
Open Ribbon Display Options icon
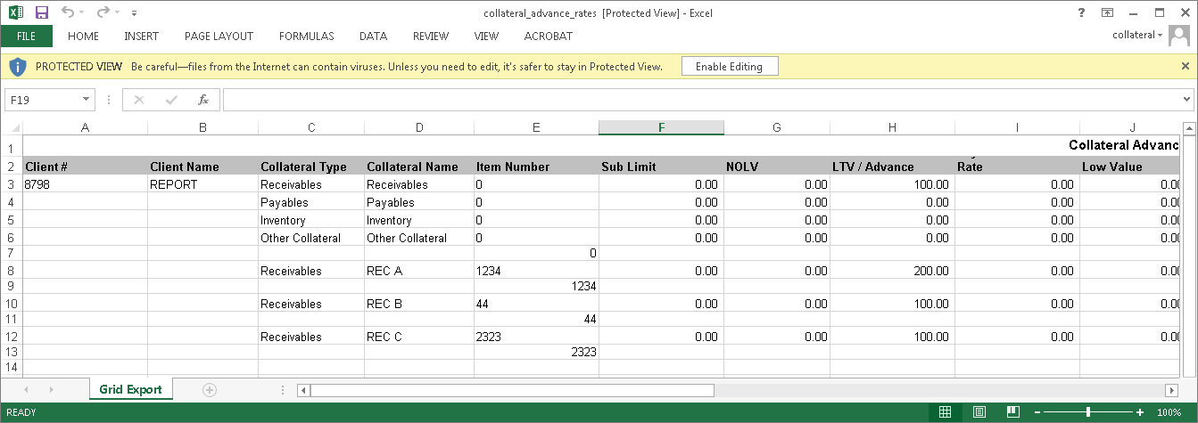[x=1107, y=13]
